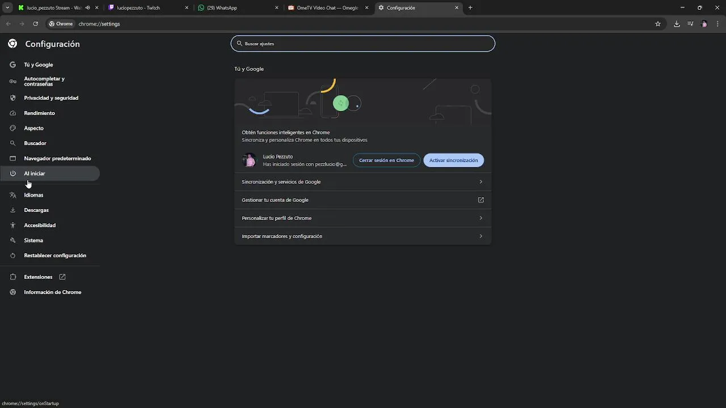
Task: Click the Buscar ajustes search field
Action: 363,44
